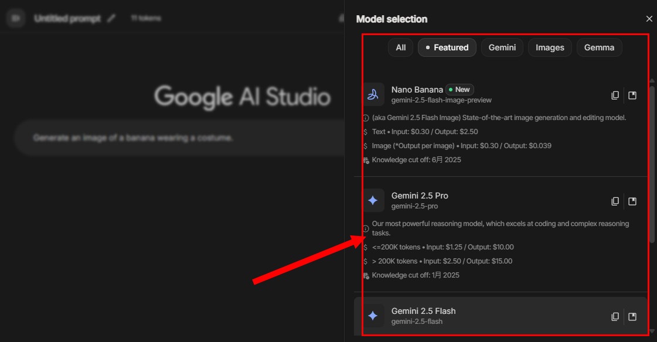This screenshot has height=342, width=657.
Task: Click the Nano Banana model logo icon
Action: point(373,94)
